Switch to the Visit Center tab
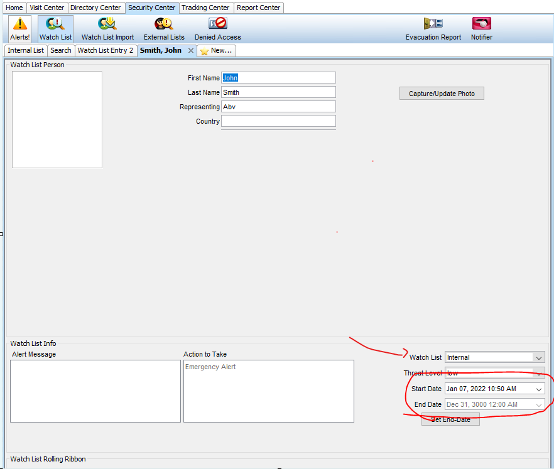554x469 pixels. click(46, 8)
